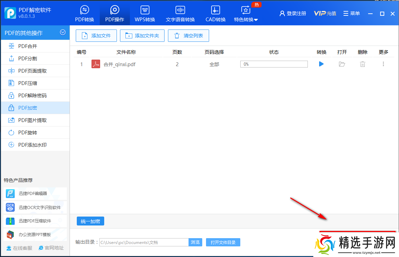This screenshot has height=257, width=399.
Task: Collapse the PDF的其他操作 panel
Action: [x=63, y=33]
